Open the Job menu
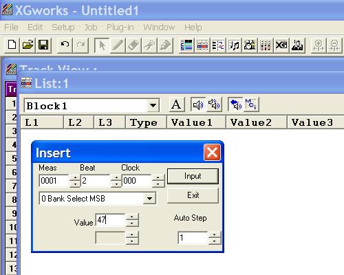The height and width of the screenshot is (275, 344). pyautogui.click(x=91, y=27)
